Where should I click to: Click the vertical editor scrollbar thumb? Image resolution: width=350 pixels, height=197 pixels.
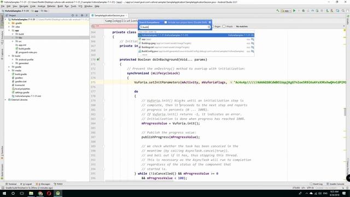[345, 112]
